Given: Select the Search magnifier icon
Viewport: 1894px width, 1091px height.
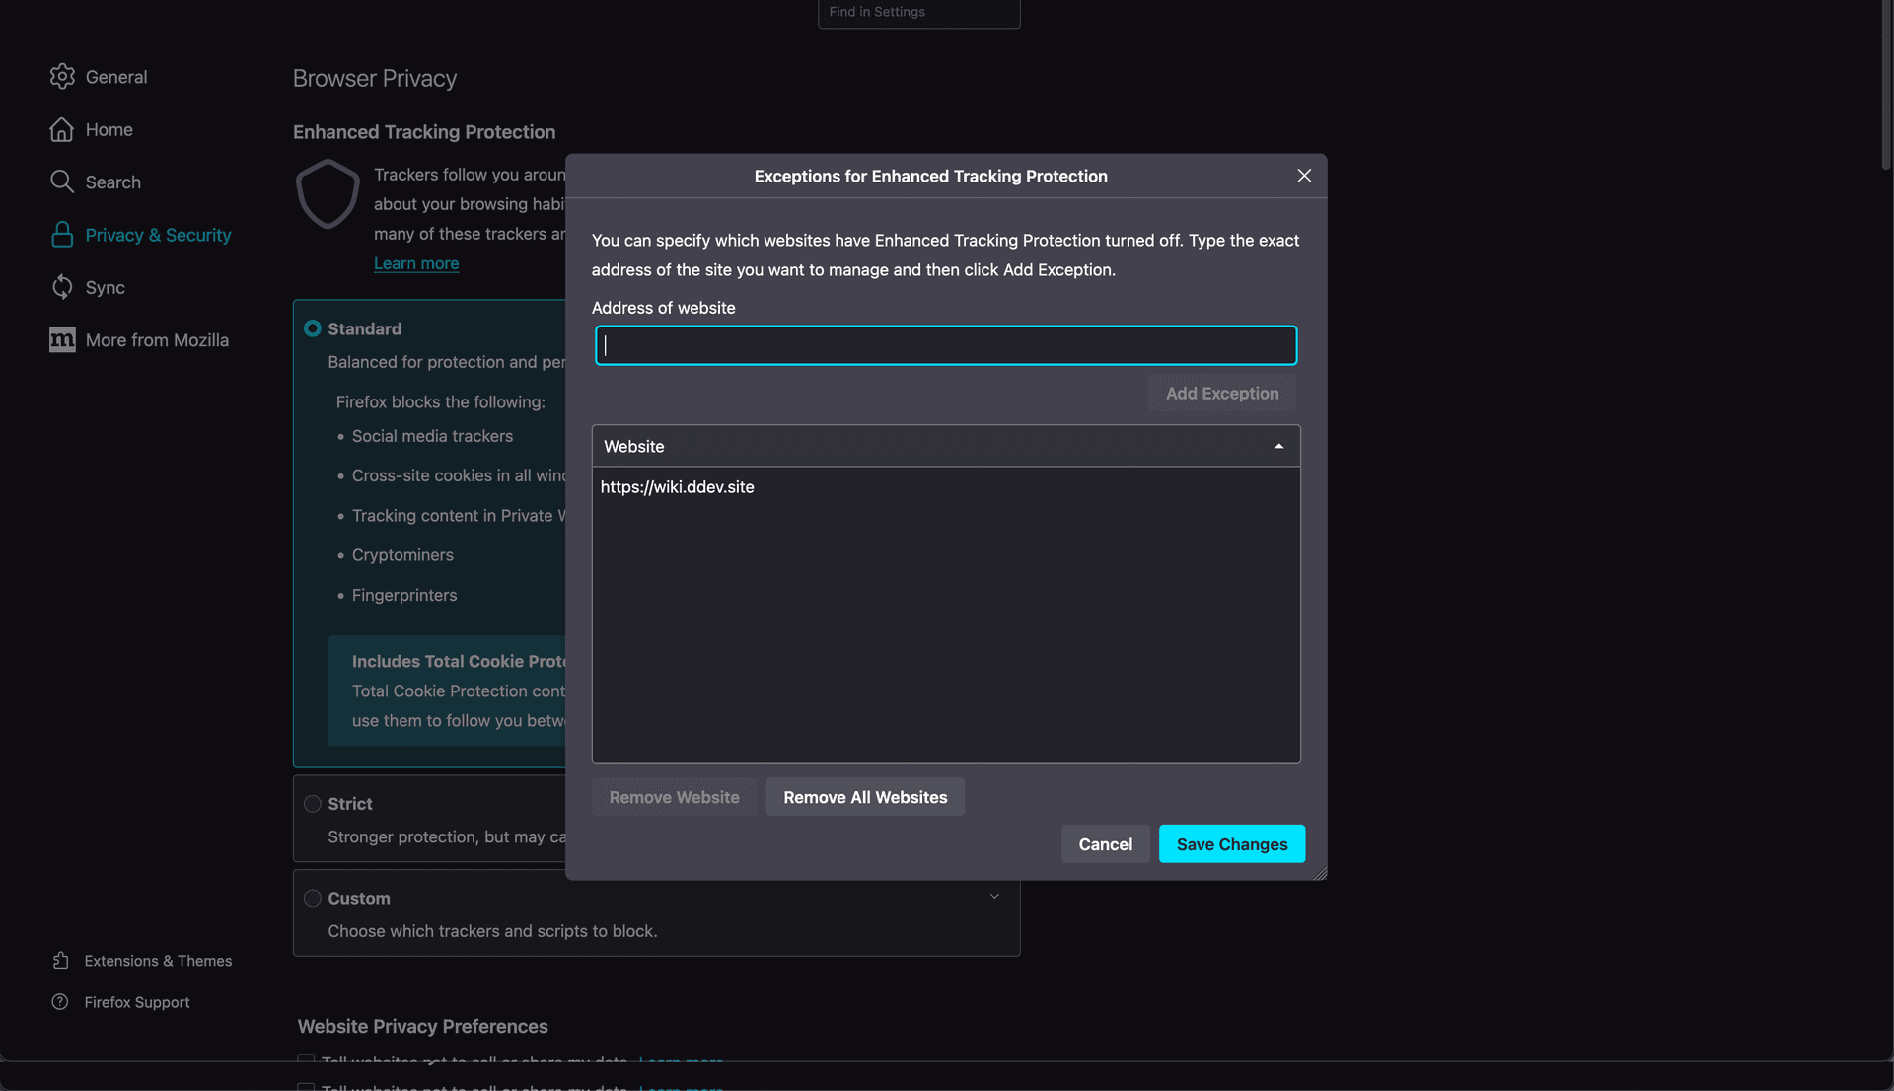Looking at the screenshot, I should coord(61,182).
